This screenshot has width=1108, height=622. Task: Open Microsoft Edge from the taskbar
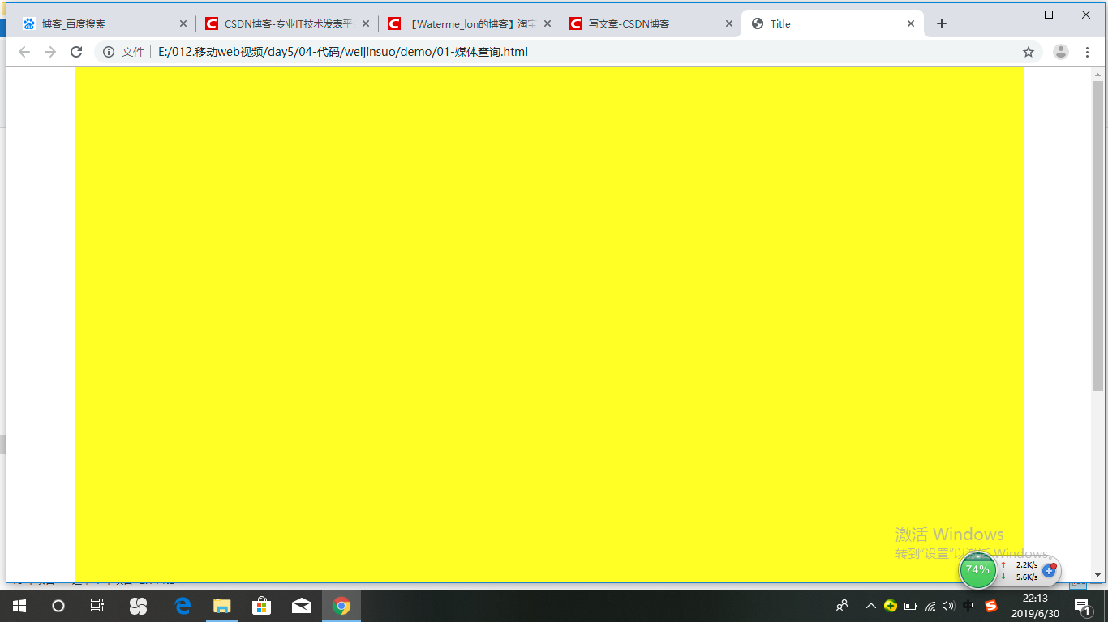(183, 606)
